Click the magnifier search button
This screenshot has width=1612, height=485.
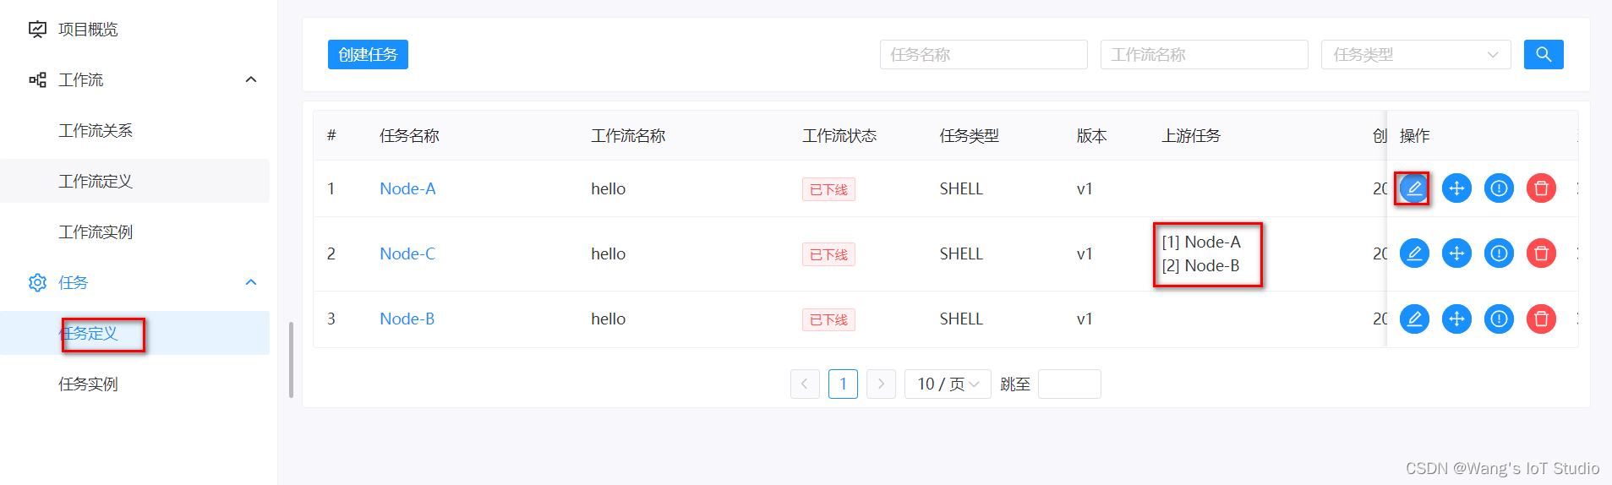pos(1544,55)
